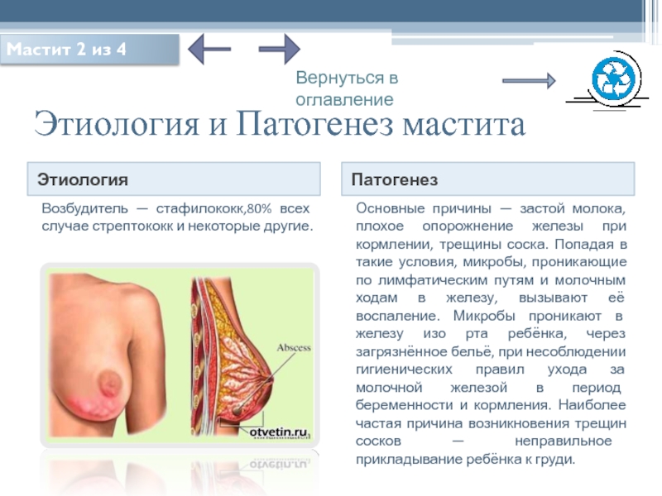Image resolution: width=662 pixels, height=496 pixels.
Task: Click the 'Этиология' section header
Action: (174, 179)
